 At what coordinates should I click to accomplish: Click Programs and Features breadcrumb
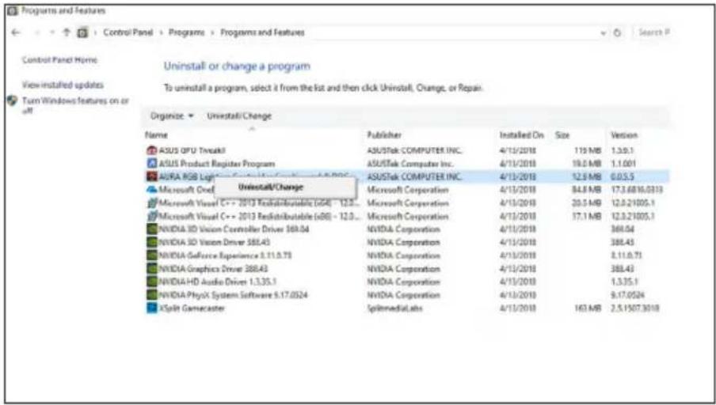[x=262, y=32]
